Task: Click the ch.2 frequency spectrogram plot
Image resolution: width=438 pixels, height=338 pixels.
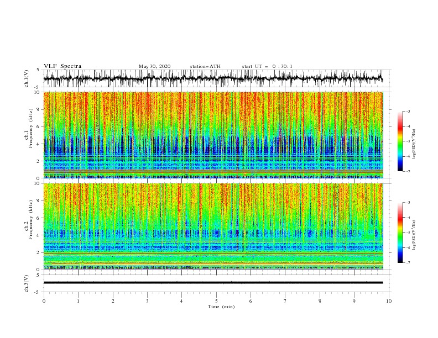Action: point(213,226)
